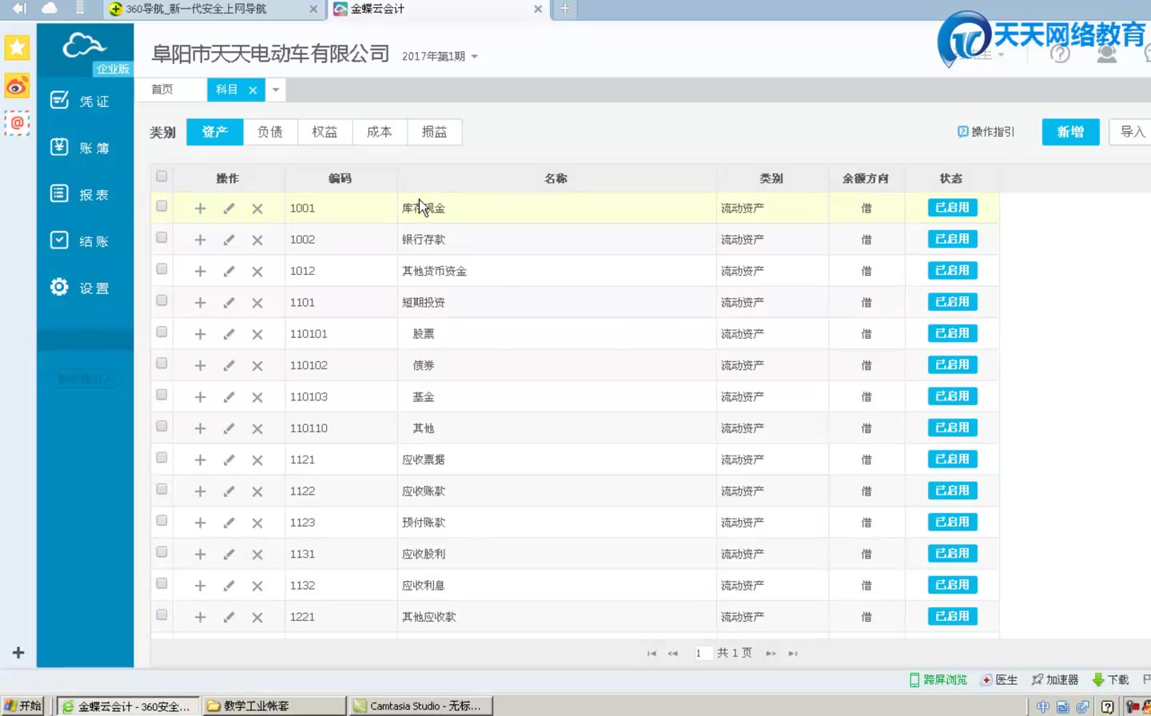Screen dimensions: 1151x716
Task: Click the page number input field at bottom
Action: (703, 653)
